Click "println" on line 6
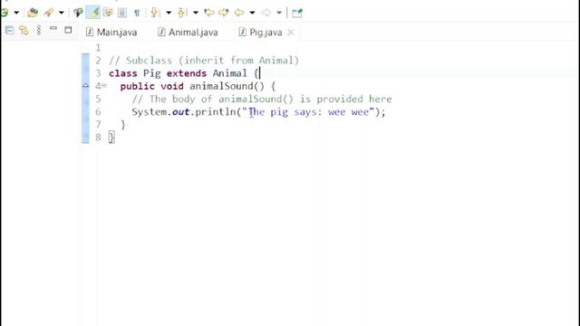The height and width of the screenshot is (326, 580). click(x=216, y=112)
